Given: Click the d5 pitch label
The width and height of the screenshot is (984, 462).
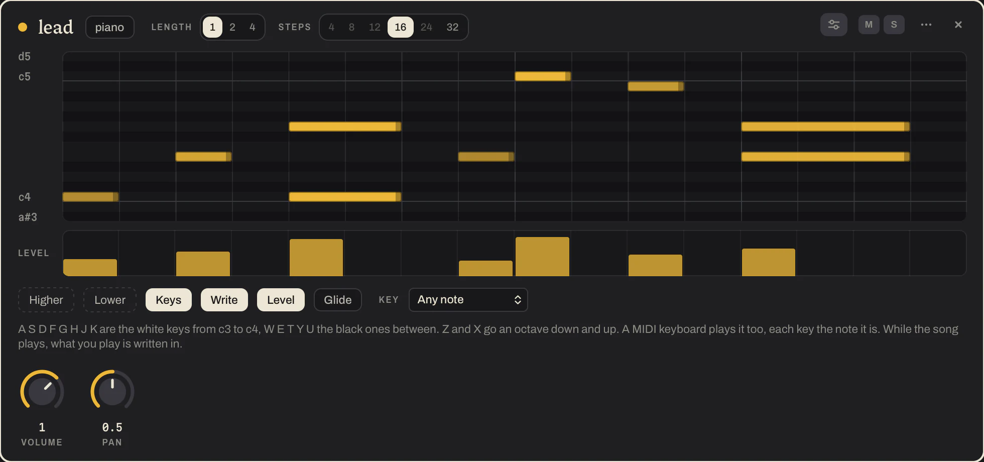Looking at the screenshot, I should point(25,57).
